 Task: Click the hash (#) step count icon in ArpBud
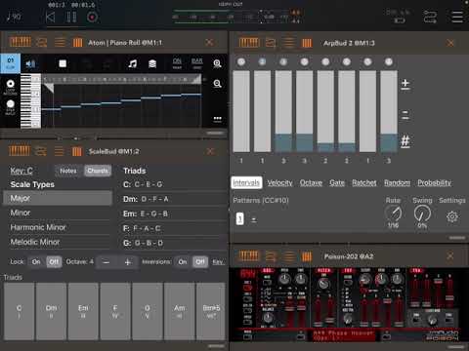click(x=405, y=141)
